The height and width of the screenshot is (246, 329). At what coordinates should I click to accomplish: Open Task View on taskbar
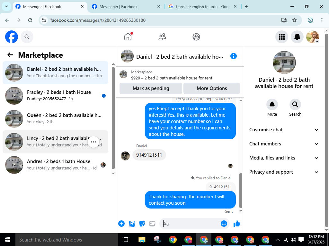click(x=126, y=240)
